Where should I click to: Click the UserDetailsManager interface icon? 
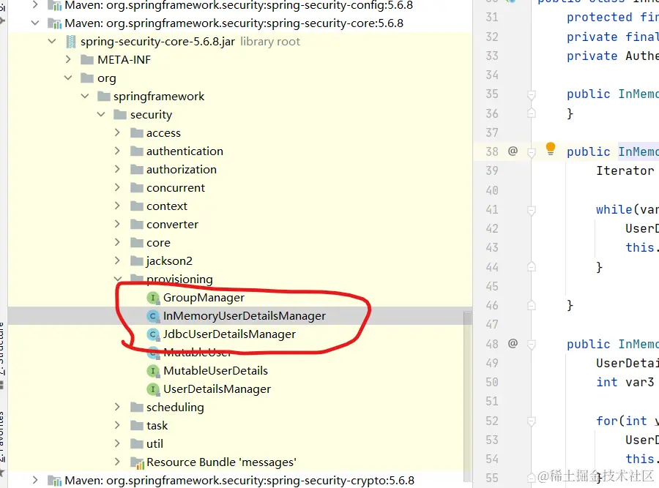153,389
